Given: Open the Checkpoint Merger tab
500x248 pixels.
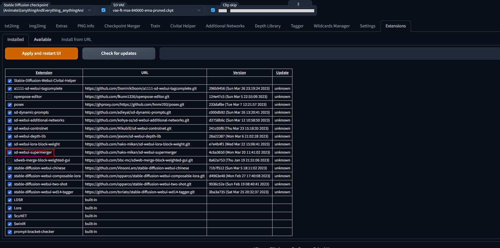Looking at the screenshot, I should [122, 26].
